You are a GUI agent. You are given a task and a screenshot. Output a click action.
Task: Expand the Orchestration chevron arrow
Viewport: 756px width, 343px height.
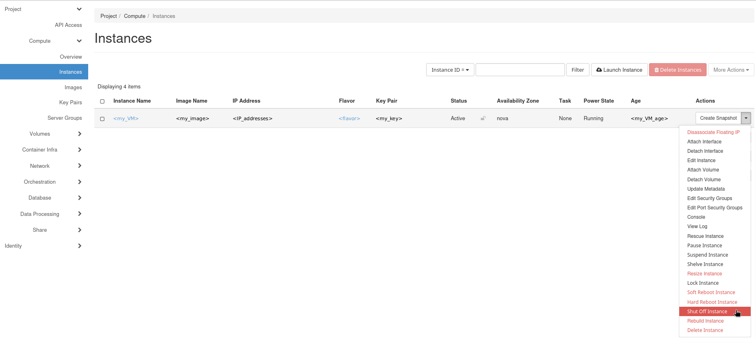tap(80, 182)
